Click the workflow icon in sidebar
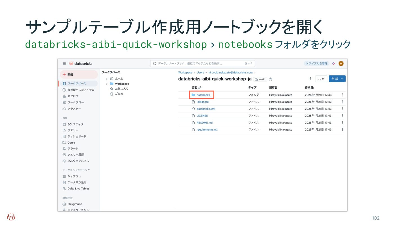The height and width of the screenshot is (228, 405). pos(64,102)
